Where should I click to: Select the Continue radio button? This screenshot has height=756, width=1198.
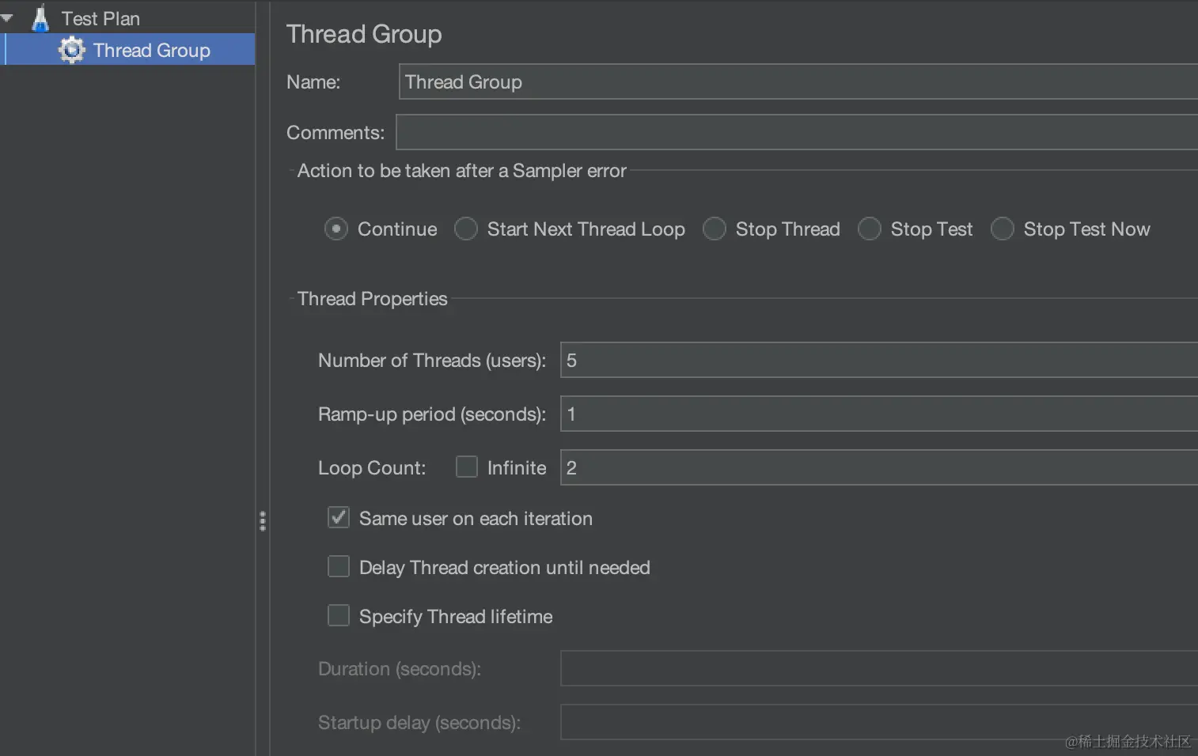click(336, 229)
